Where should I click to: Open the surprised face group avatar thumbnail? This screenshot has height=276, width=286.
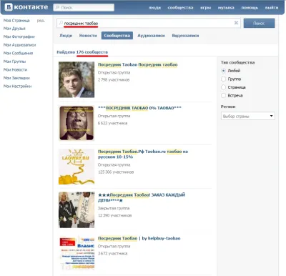pos(77,123)
